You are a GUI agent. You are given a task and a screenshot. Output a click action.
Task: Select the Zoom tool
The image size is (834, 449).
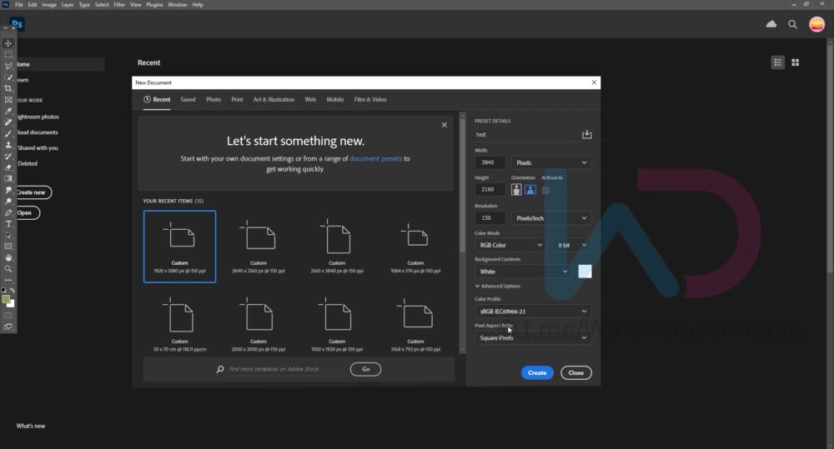pos(8,269)
